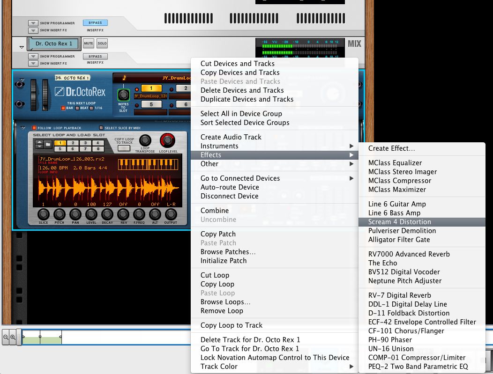Viewport: 493px width, 374px height.
Task: Choose Scream 4 Distortion effect
Action: (422, 222)
